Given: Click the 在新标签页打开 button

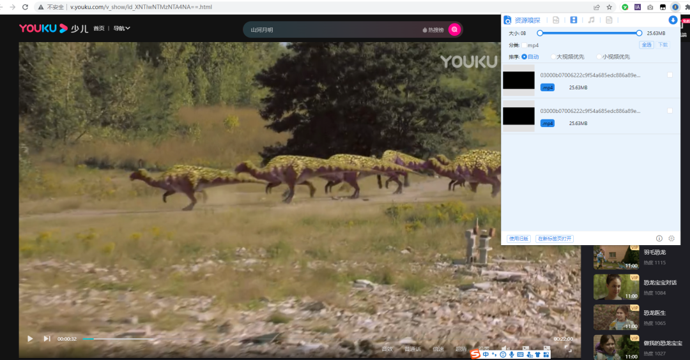Looking at the screenshot, I should point(555,239).
